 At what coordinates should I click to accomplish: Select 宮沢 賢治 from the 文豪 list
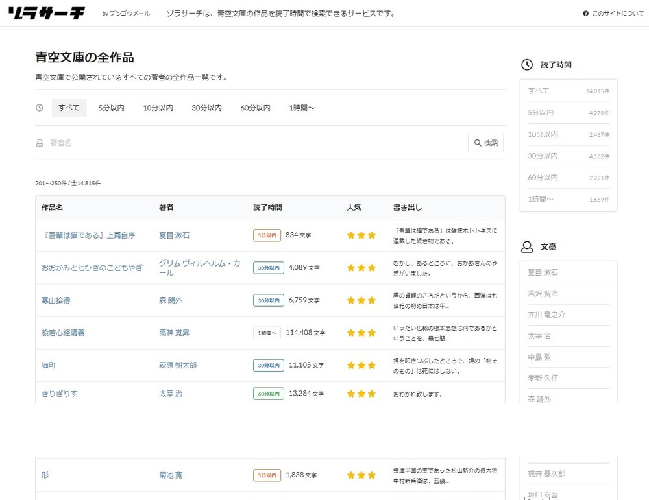543,294
